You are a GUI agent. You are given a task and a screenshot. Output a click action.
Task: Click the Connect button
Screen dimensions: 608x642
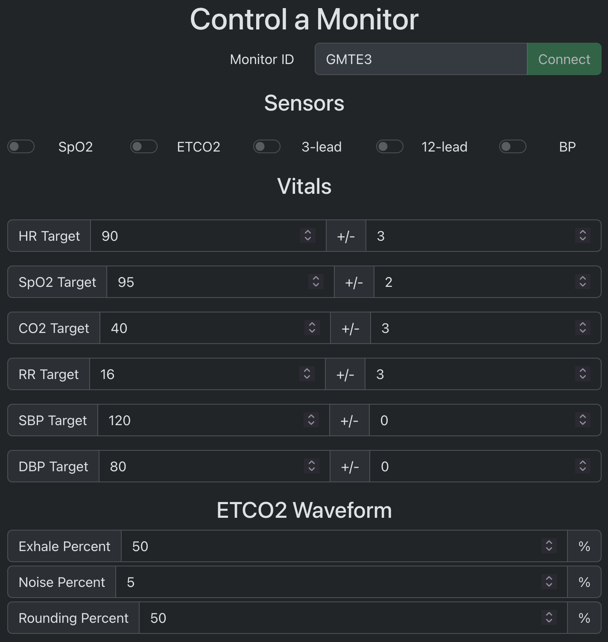click(x=564, y=59)
